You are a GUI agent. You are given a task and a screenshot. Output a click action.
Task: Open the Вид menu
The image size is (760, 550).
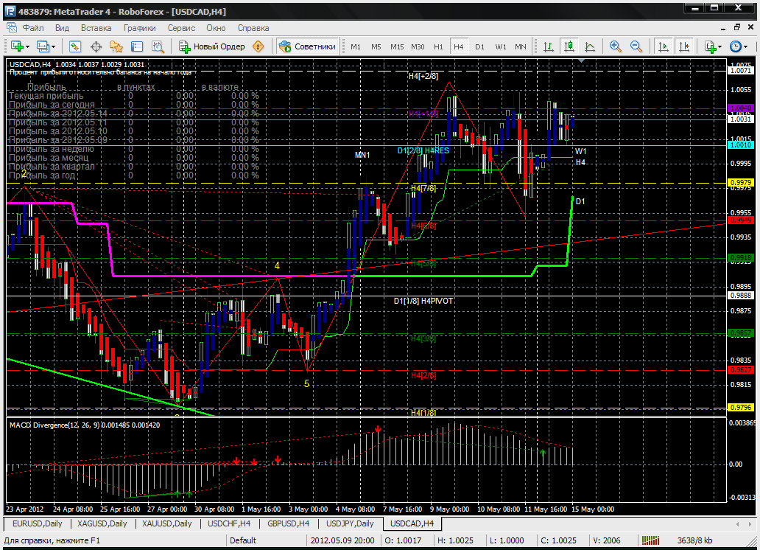(62, 28)
